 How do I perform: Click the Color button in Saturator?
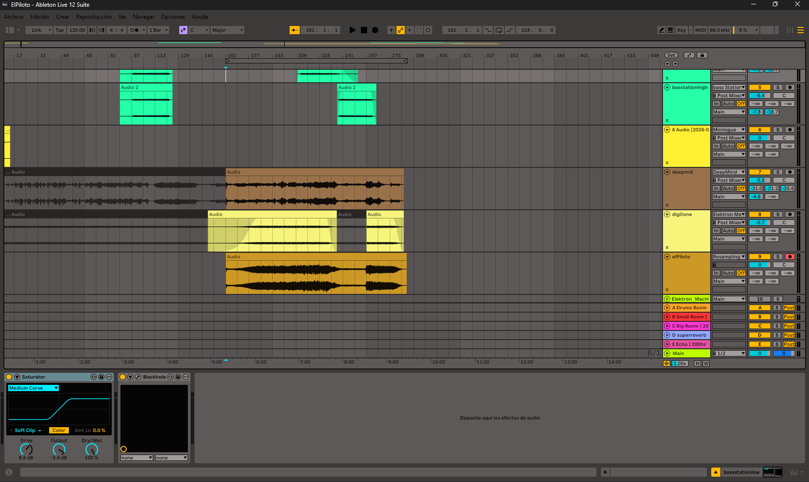59,430
